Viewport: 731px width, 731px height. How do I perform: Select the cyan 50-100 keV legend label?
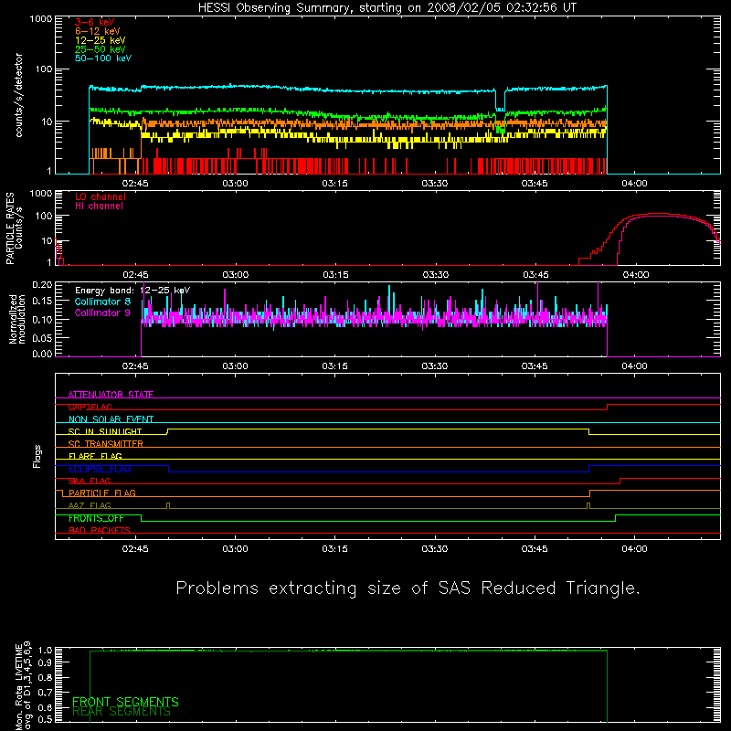(103, 58)
